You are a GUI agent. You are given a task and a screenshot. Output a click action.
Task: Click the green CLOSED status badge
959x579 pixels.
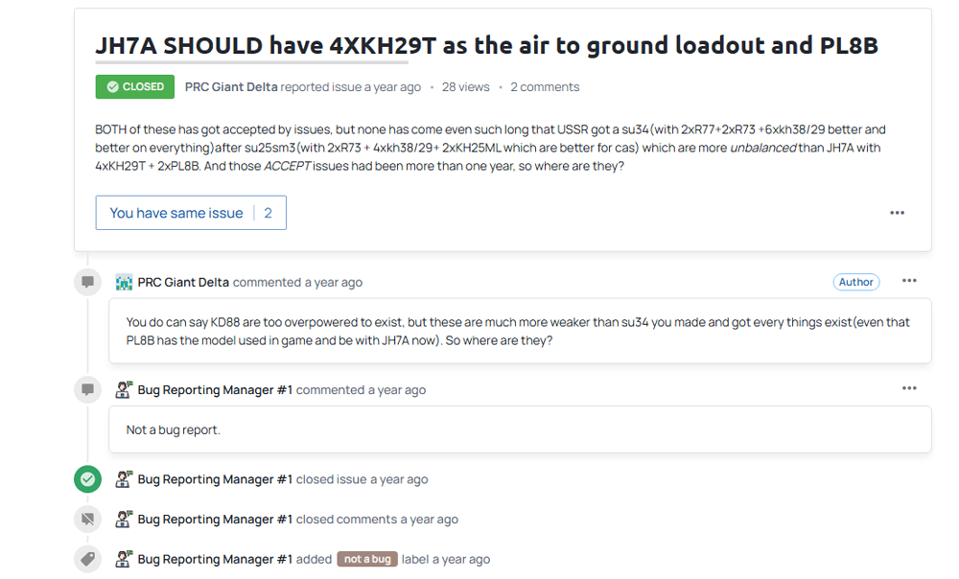134,87
